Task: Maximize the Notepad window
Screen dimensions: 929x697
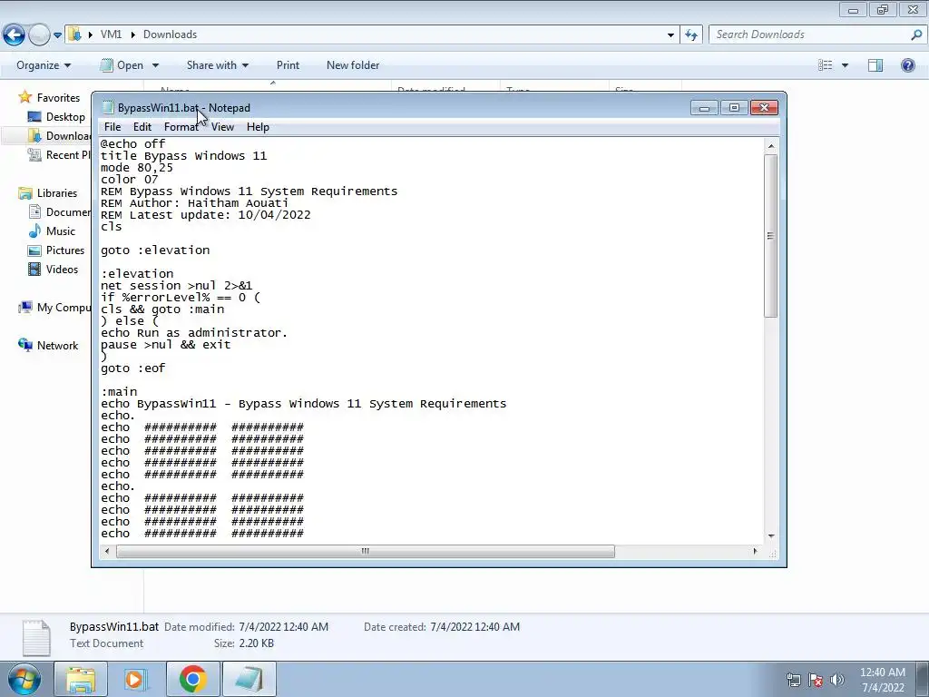Action: (x=734, y=108)
